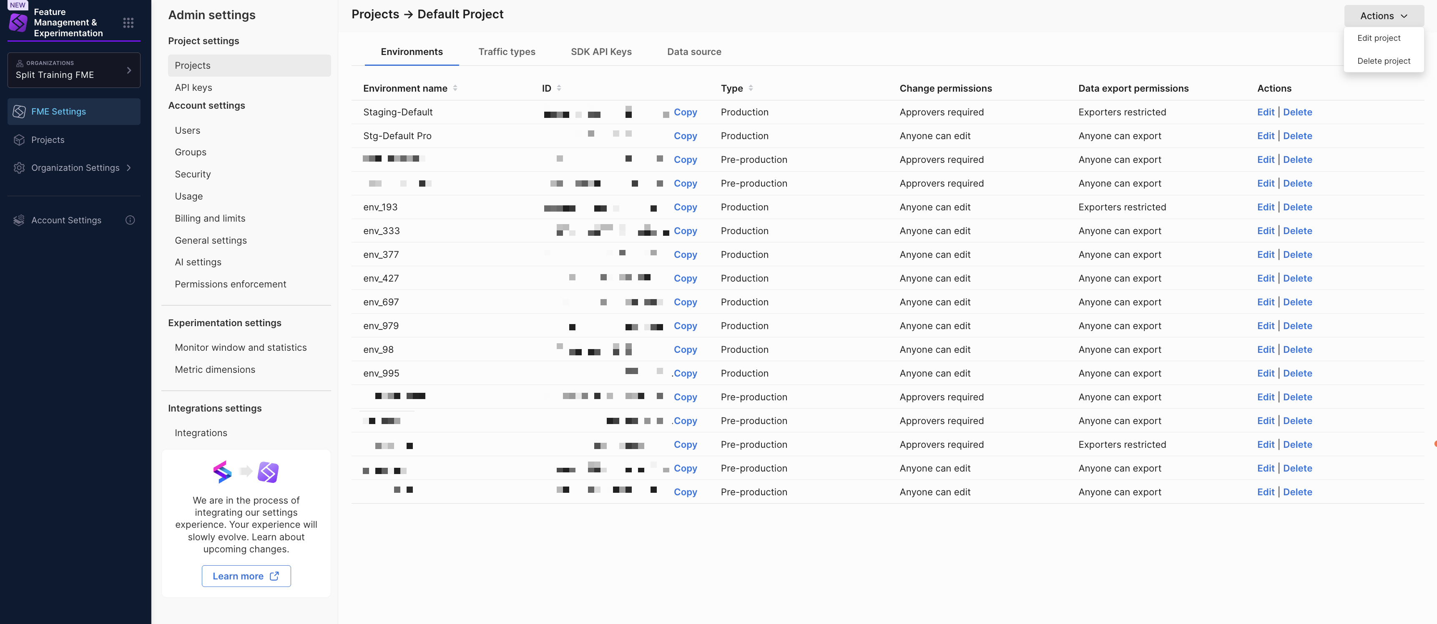Sort by Environment name column arrows
Viewport: 1437px width, 624px height.
pyautogui.click(x=455, y=88)
